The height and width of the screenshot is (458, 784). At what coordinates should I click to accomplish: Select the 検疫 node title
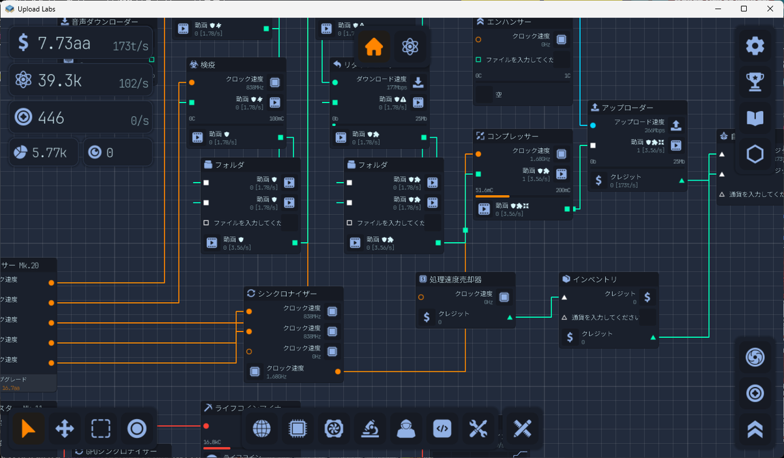point(208,65)
